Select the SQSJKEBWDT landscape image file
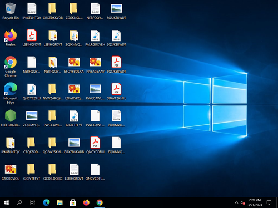This screenshot has width=278, height=208. (116, 11)
